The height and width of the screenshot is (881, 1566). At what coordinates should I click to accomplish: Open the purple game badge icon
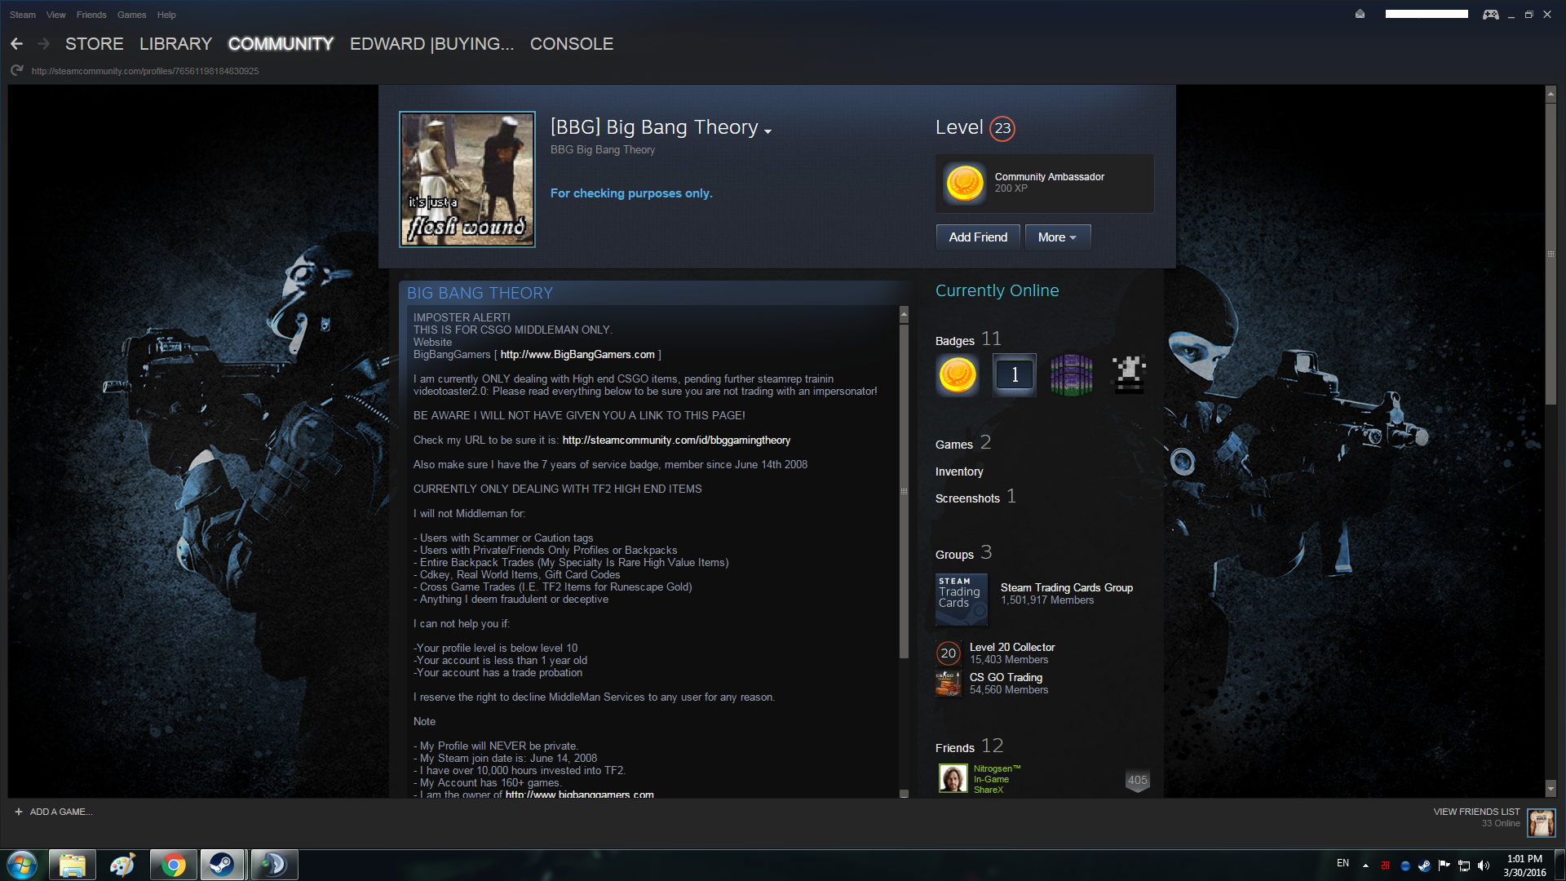(1071, 375)
